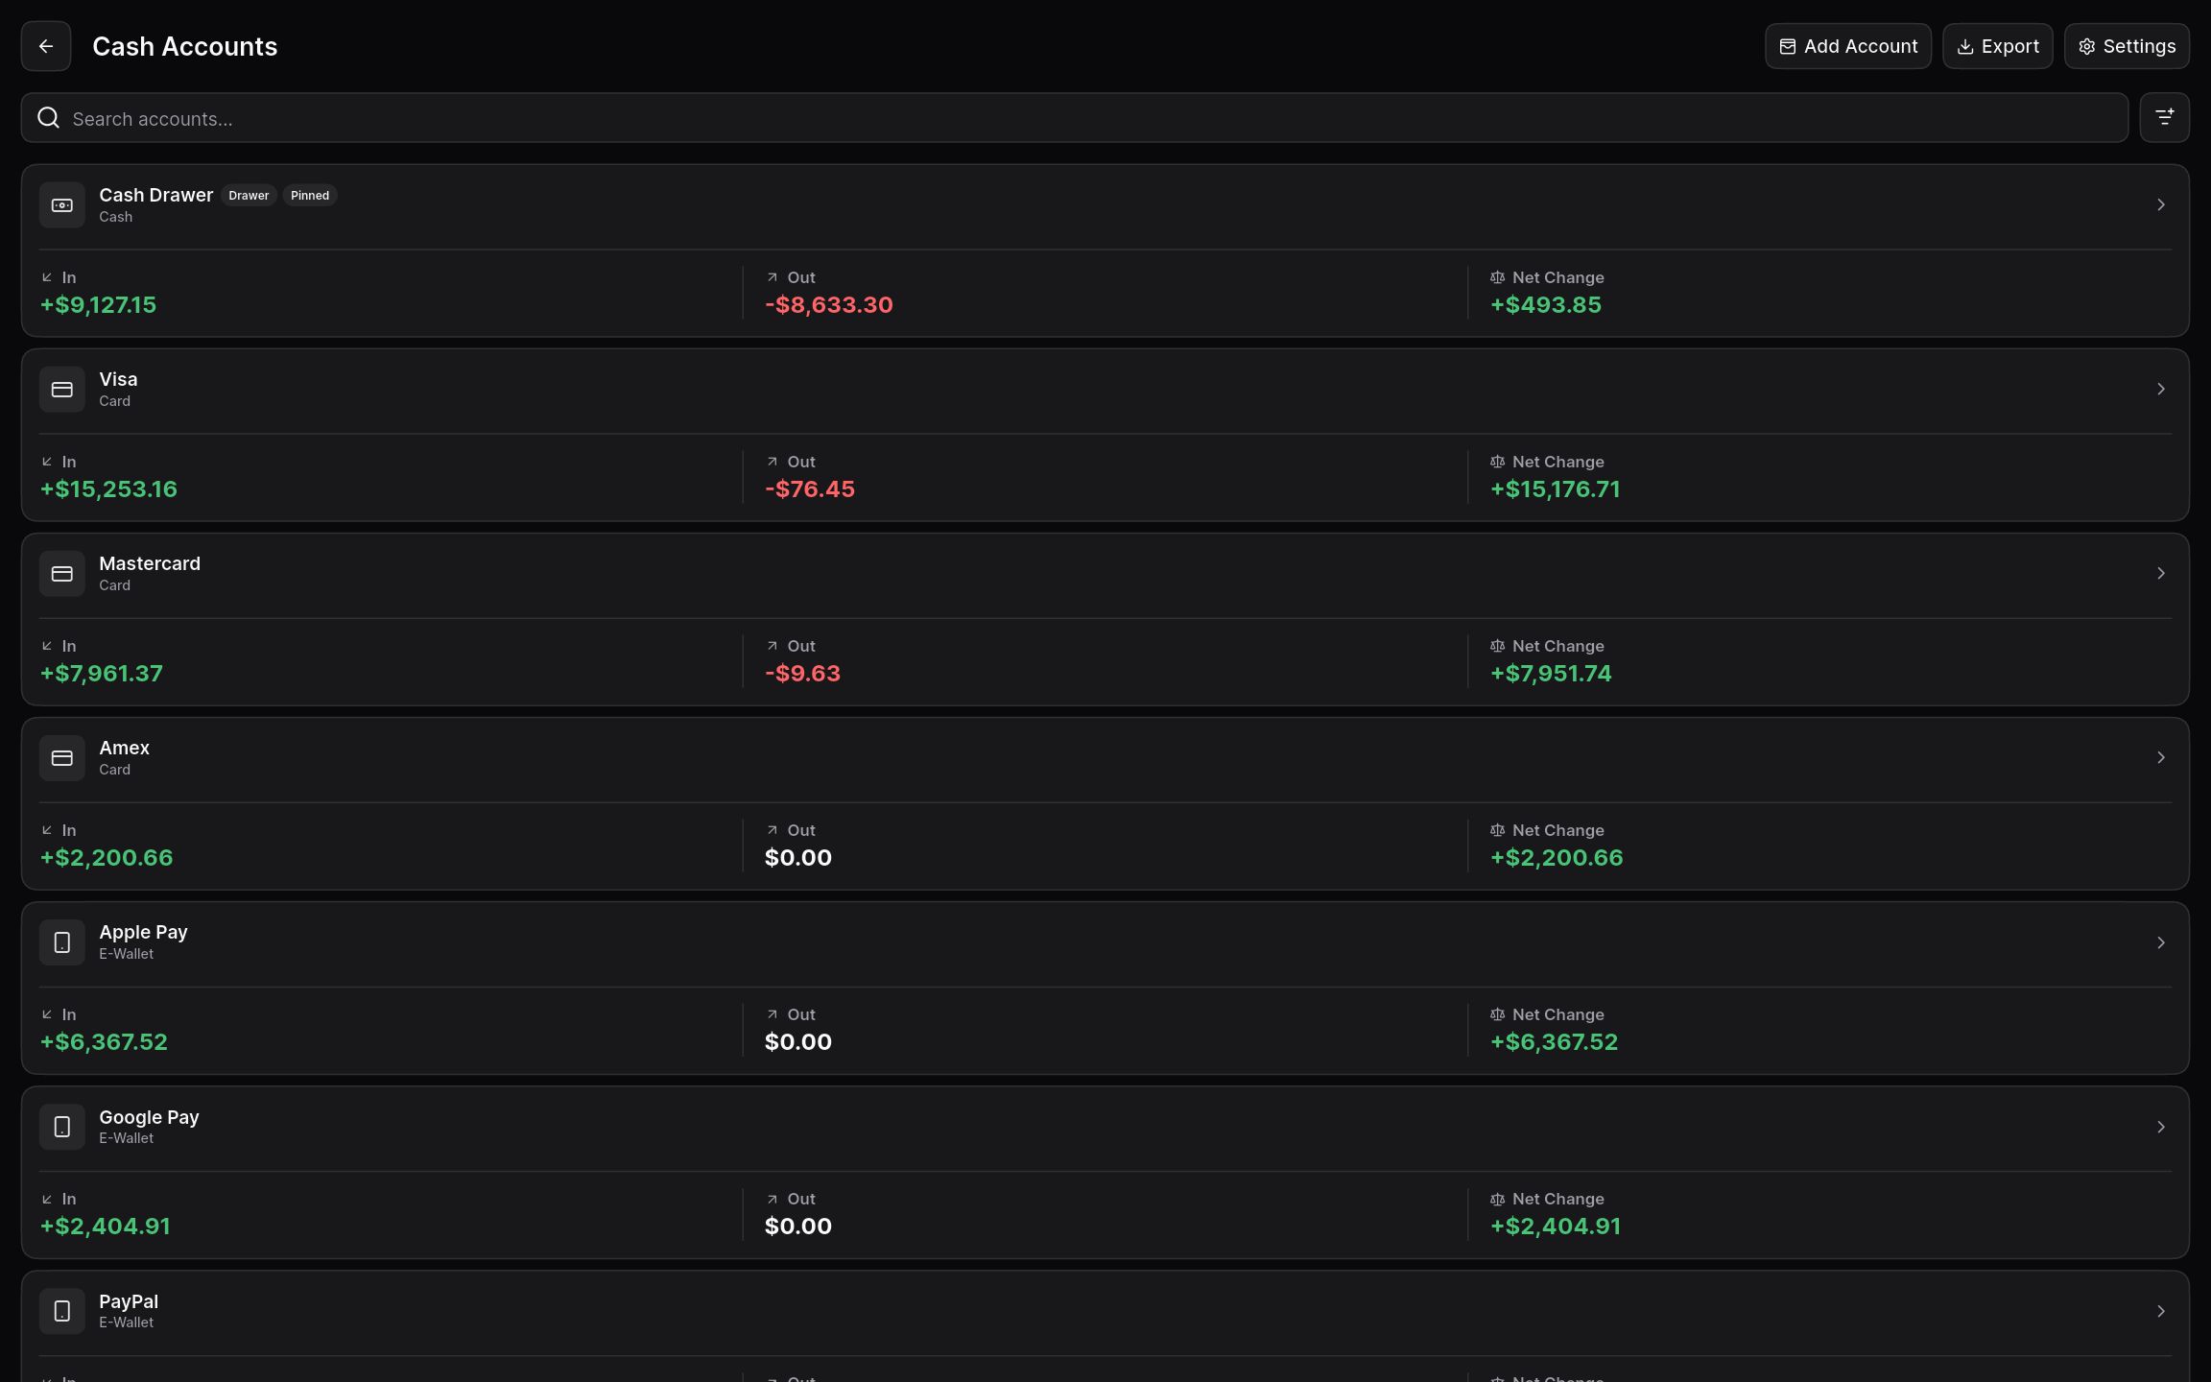
Task: Click the +$7,951.74 Net Change amount
Action: coord(1550,674)
